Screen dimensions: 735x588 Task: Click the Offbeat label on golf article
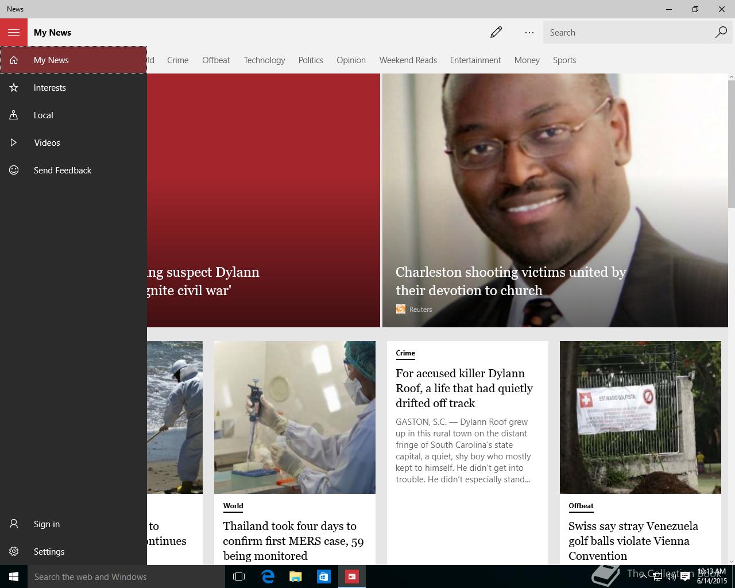point(581,506)
